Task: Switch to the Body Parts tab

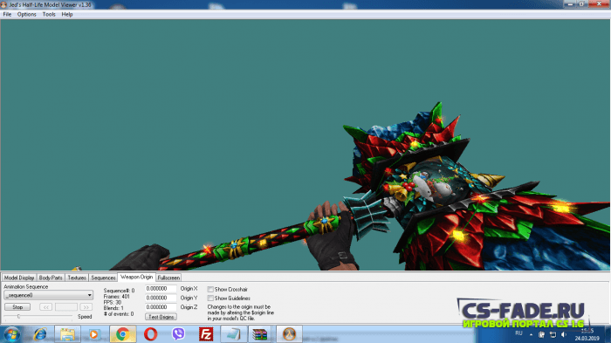Action: [x=51, y=278]
